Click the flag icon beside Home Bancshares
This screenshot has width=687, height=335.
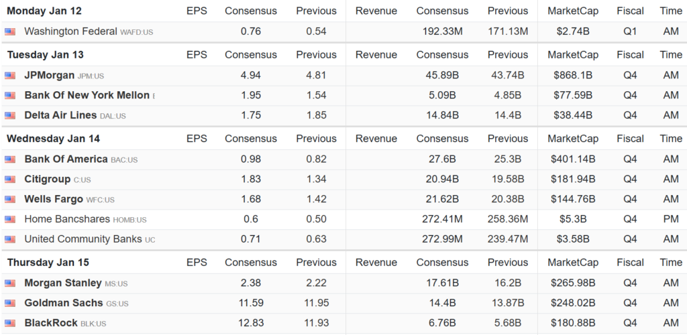pyautogui.click(x=10, y=220)
